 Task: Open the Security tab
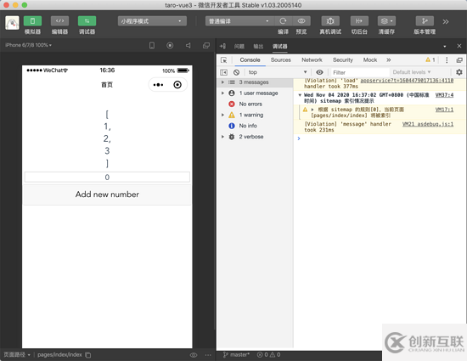(343, 59)
